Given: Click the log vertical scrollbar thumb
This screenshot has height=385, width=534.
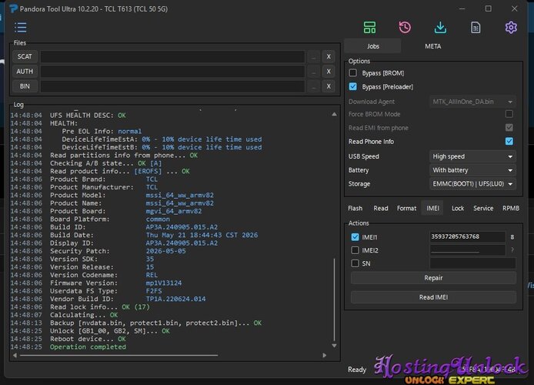Looking at the screenshot, I should [x=334, y=300].
